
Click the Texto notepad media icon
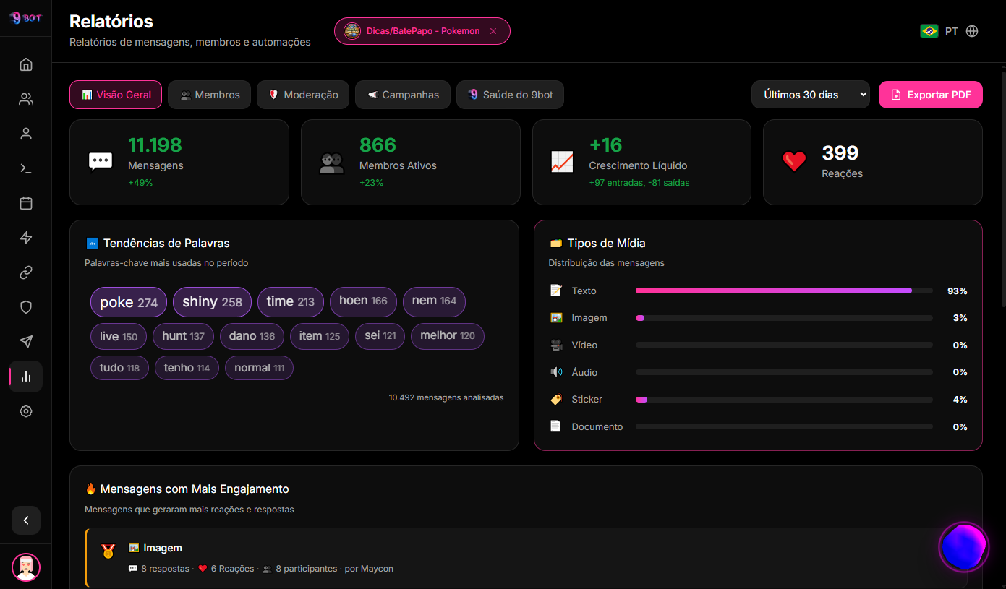click(556, 291)
